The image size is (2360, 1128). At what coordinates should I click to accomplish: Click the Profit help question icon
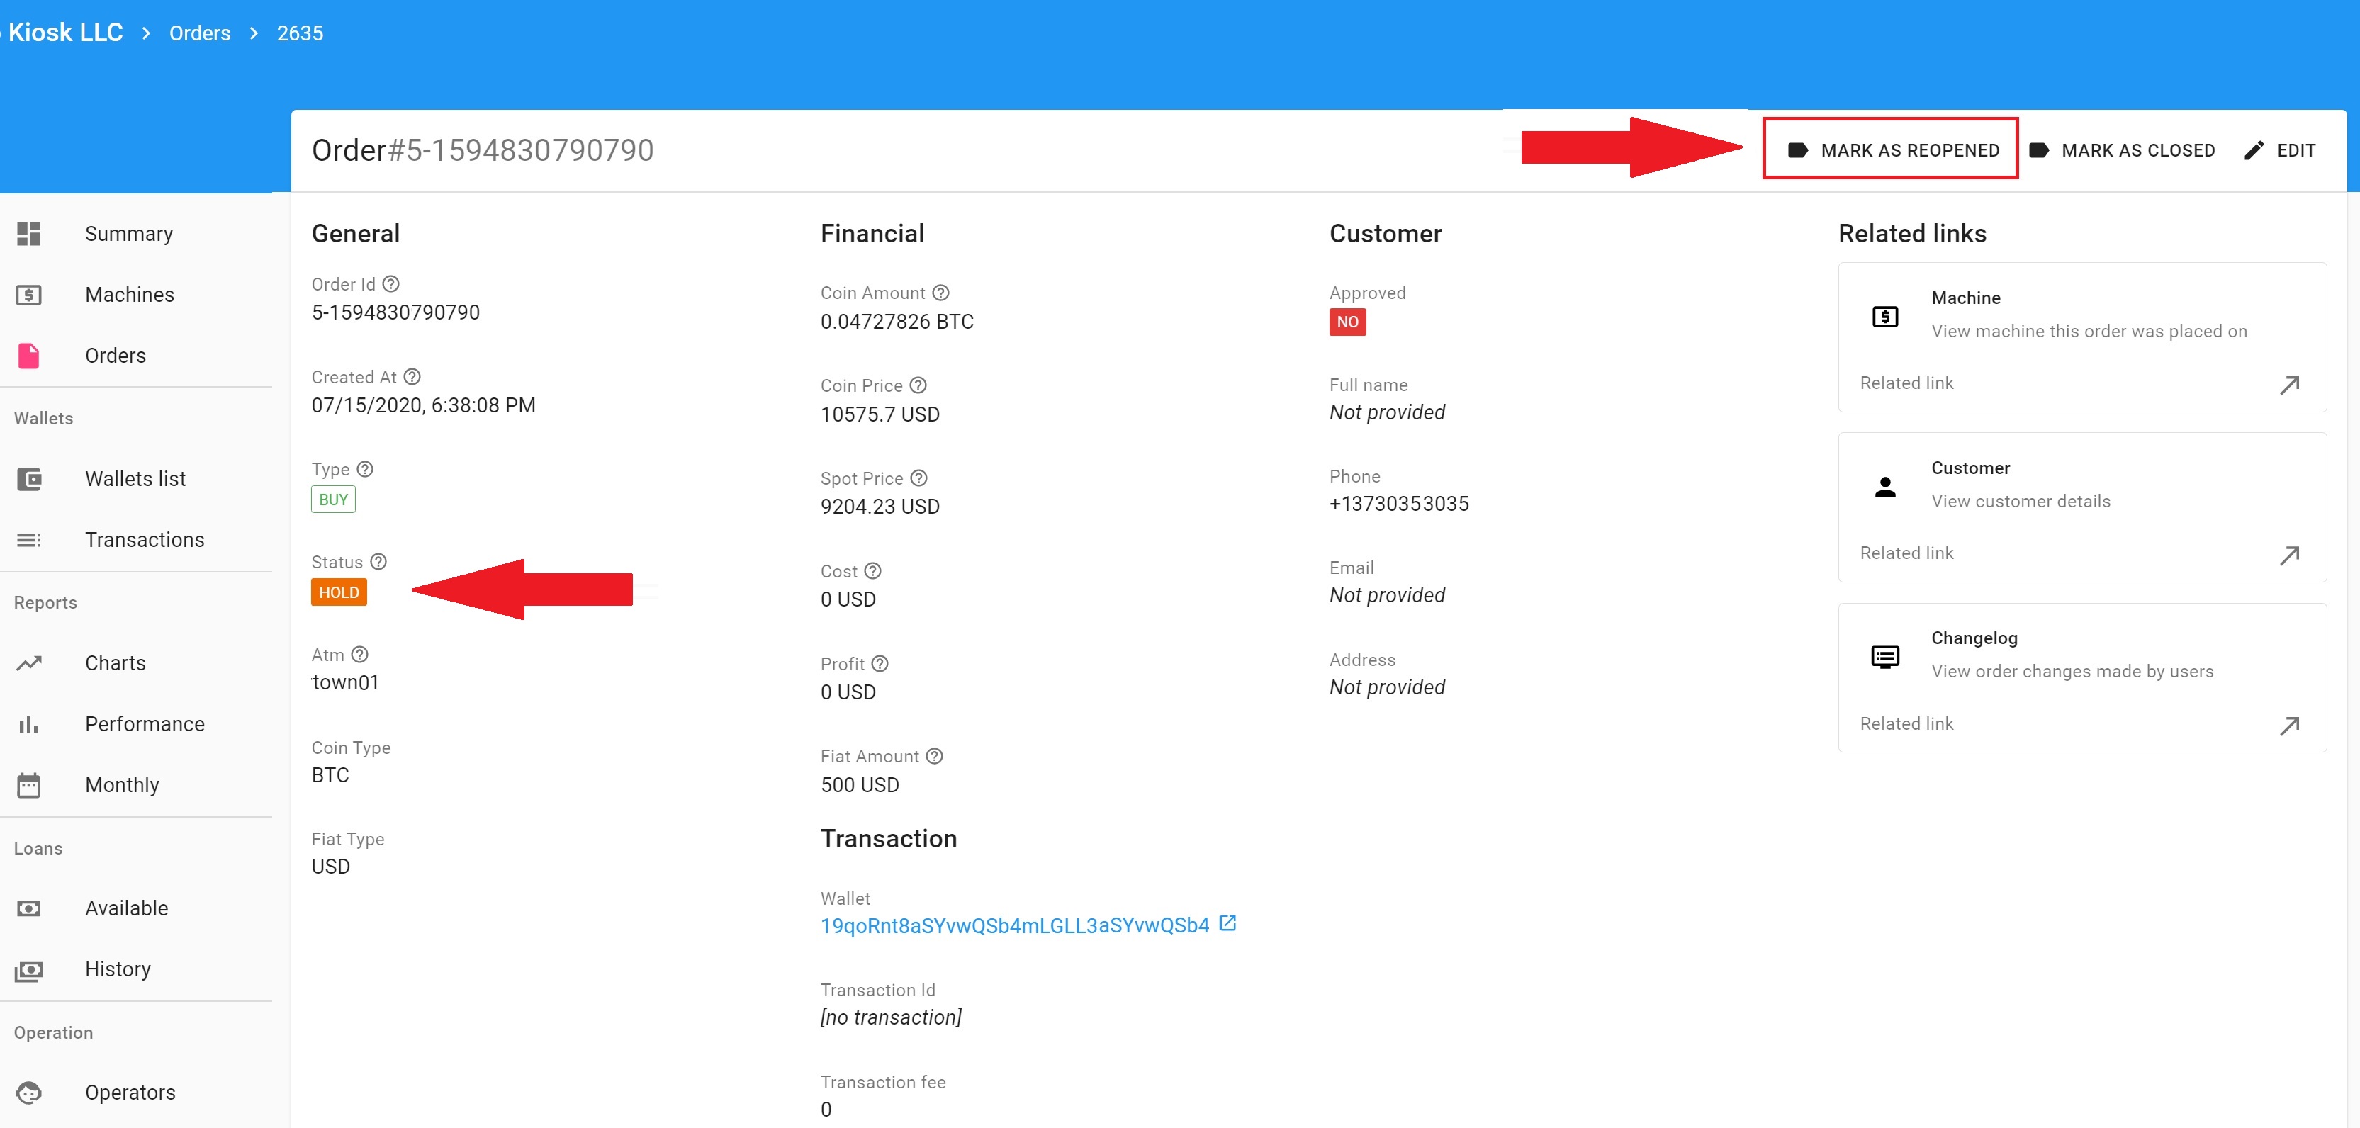pyautogui.click(x=880, y=663)
